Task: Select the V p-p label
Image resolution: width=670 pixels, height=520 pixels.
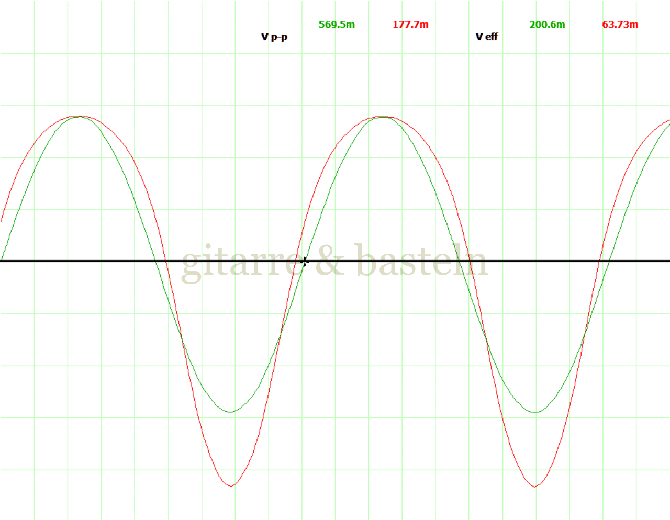Action: pyautogui.click(x=274, y=37)
